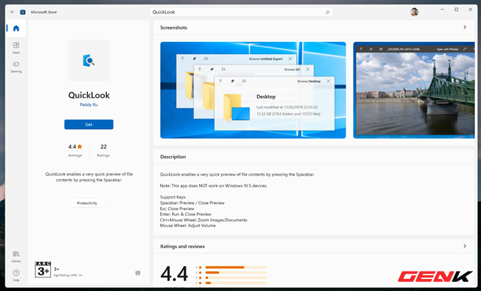Go back with the back arrow
This screenshot has height=291, width=481.
[12, 12]
